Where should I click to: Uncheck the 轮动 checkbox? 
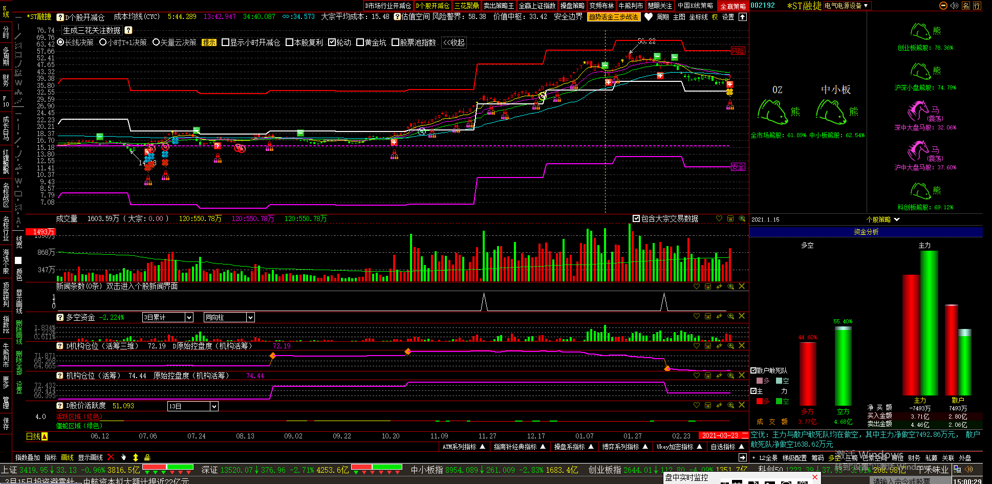332,42
